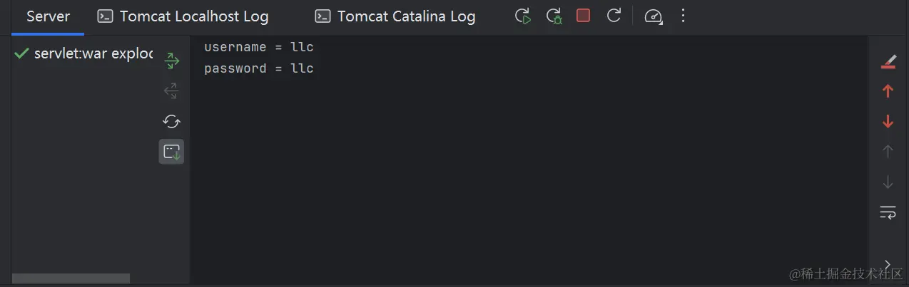Image resolution: width=909 pixels, height=287 pixels.
Task: Open profiler dropdown arrow on speedometer
Action: [x=661, y=21]
